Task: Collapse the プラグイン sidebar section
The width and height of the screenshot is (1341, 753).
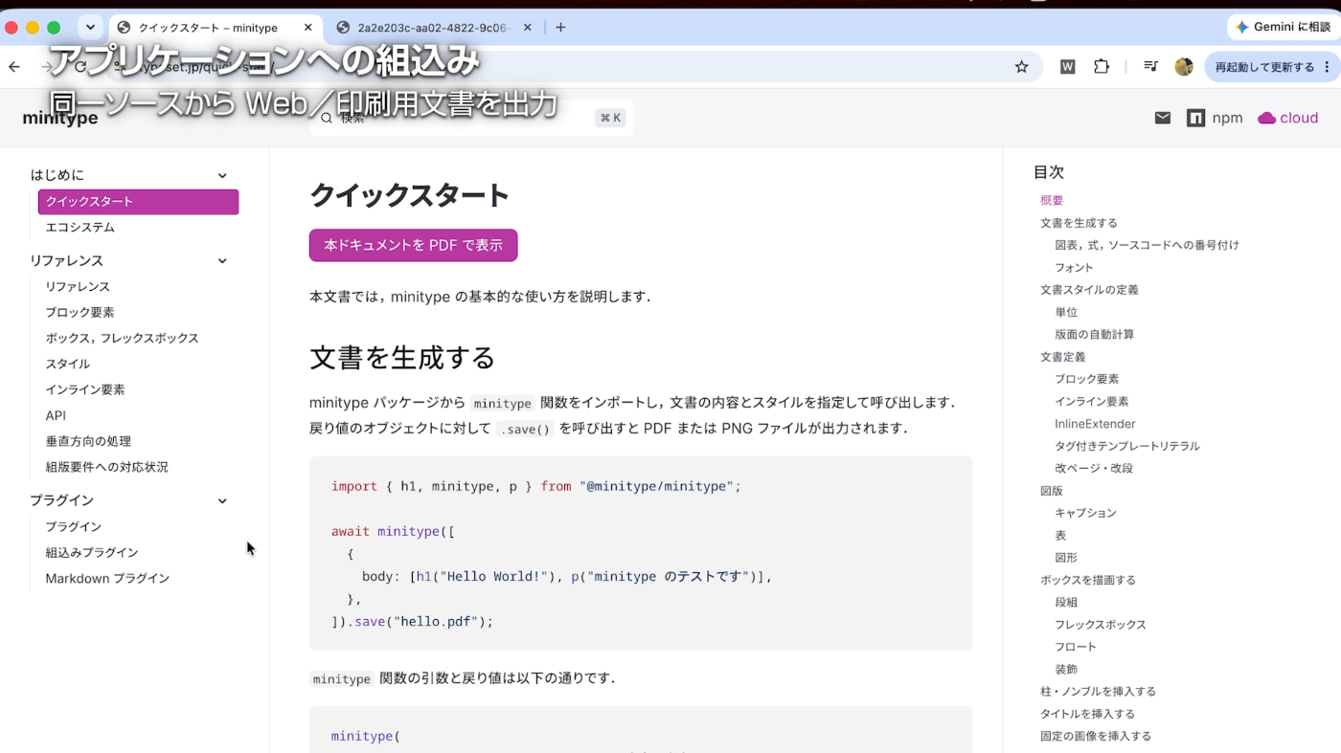Action: coord(222,500)
